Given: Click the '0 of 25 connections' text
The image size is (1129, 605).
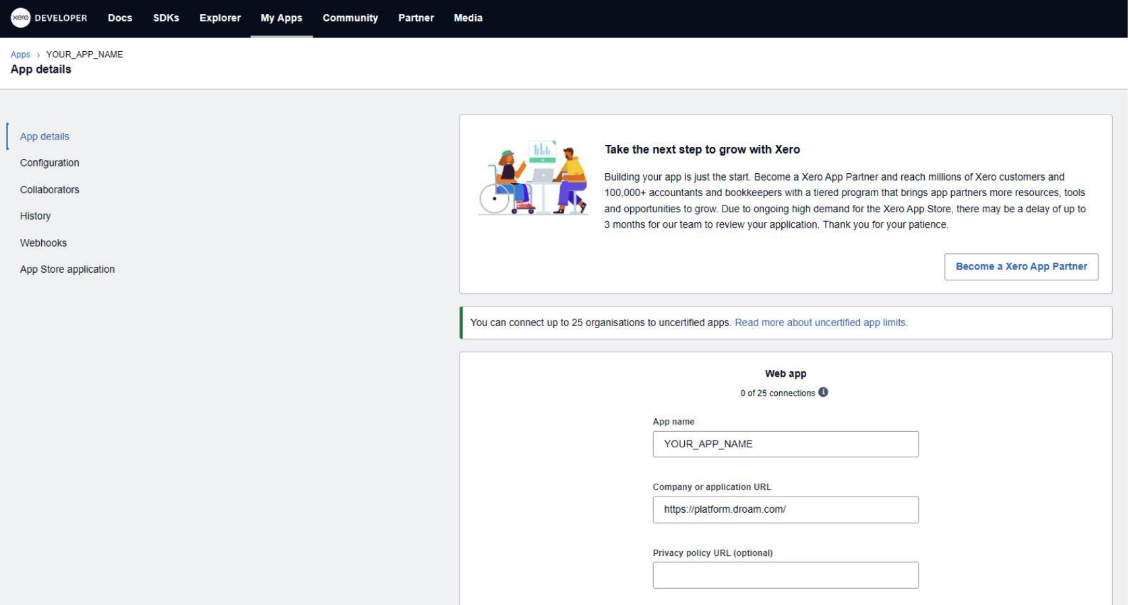Looking at the screenshot, I should coord(777,393).
